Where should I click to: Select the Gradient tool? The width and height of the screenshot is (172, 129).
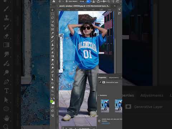click(x=52, y=56)
